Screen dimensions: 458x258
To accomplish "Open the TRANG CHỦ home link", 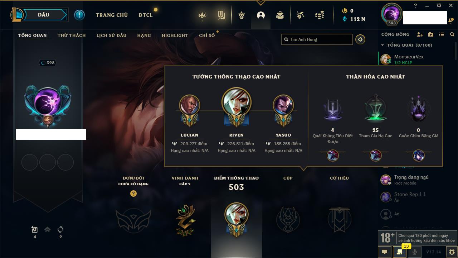I will [112, 15].
